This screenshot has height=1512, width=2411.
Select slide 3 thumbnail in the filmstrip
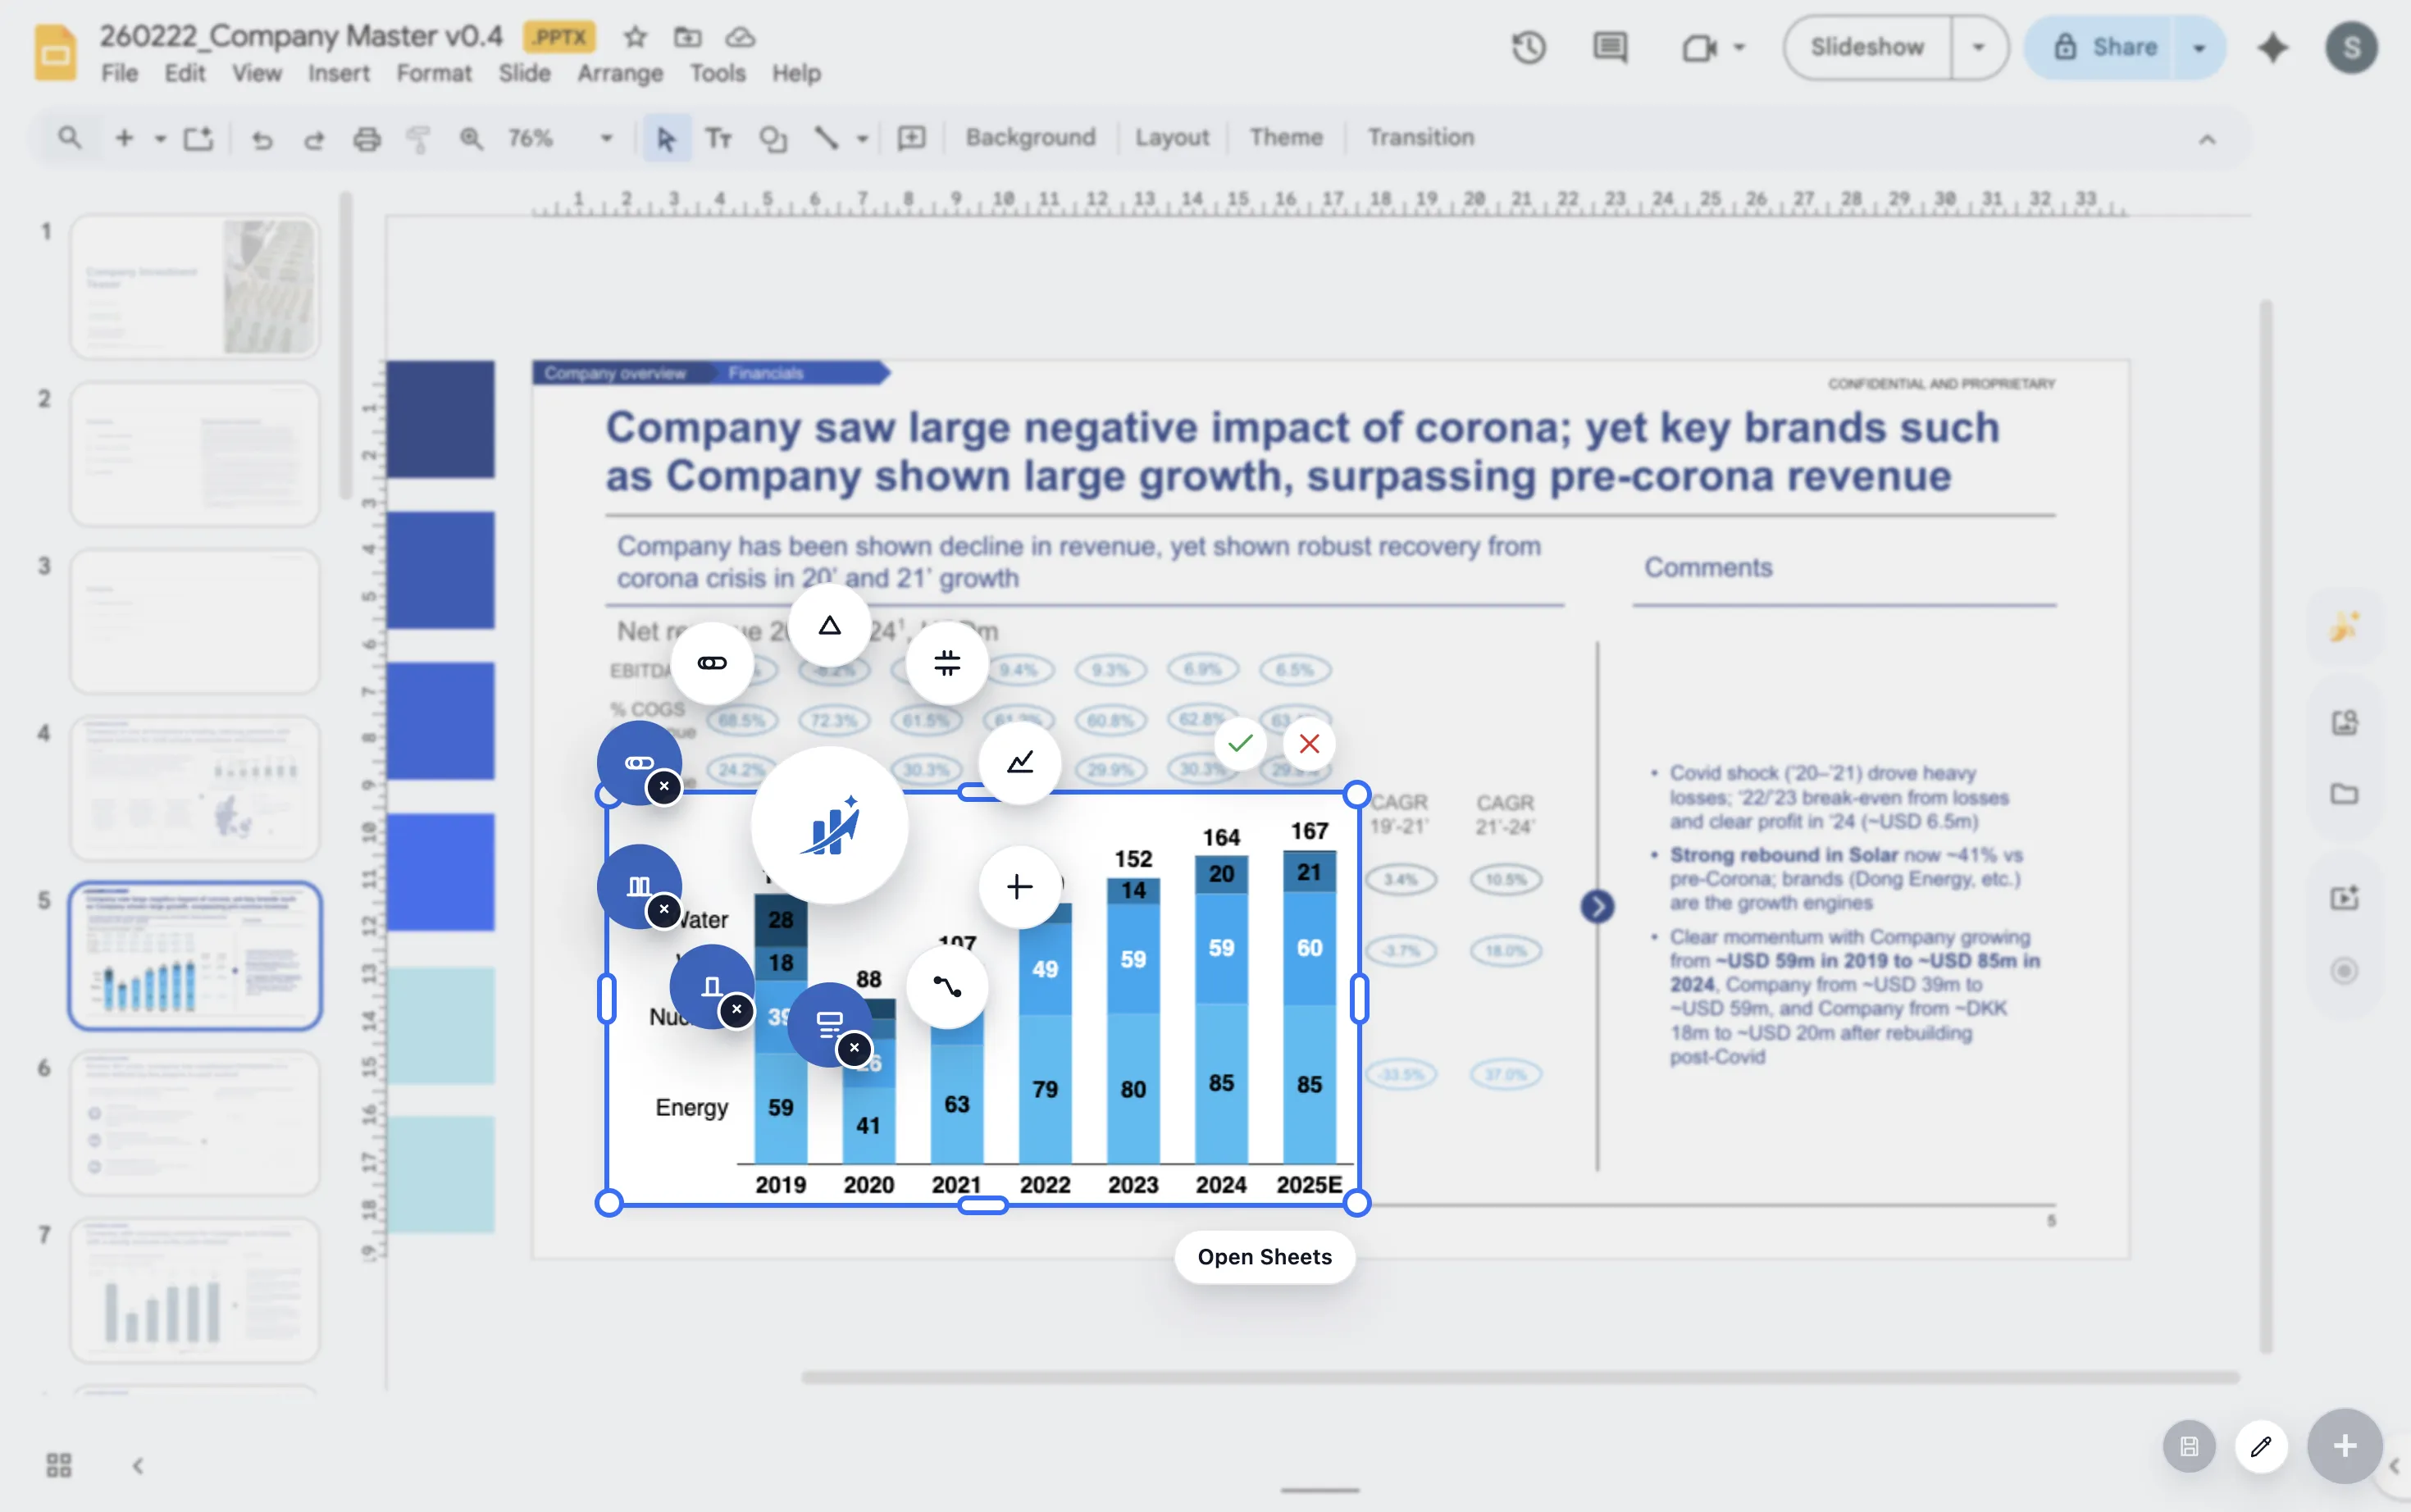click(x=194, y=620)
